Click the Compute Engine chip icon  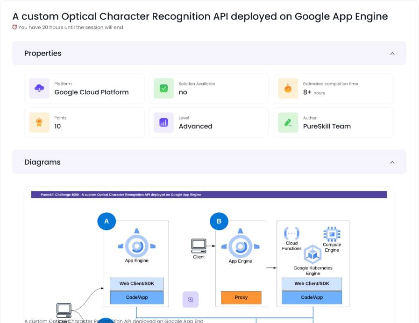(x=332, y=234)
